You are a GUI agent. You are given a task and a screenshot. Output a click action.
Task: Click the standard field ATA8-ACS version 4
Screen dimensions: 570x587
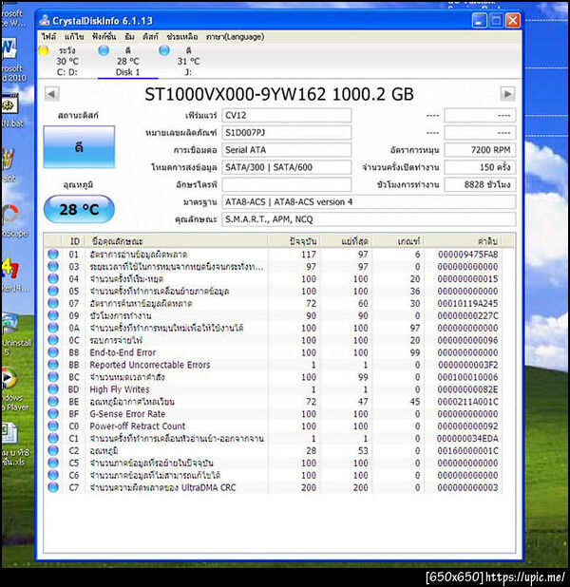369,201
